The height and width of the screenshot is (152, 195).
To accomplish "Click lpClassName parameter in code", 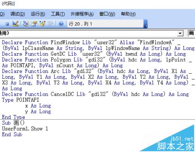I will pos(38,48).
